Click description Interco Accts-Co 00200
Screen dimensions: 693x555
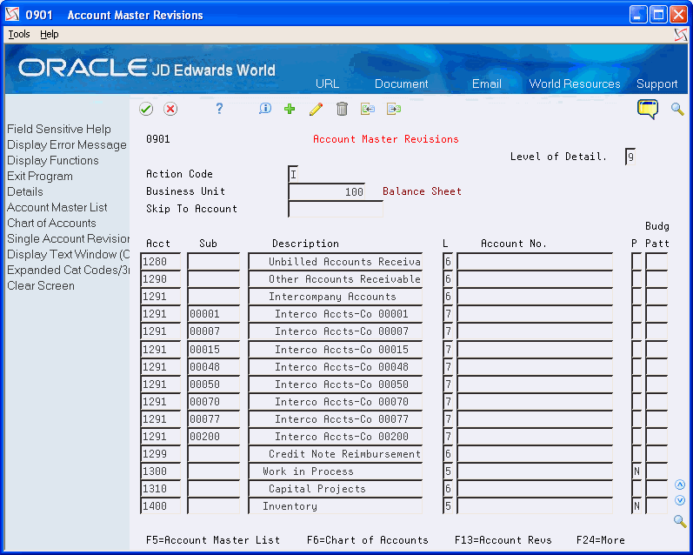pos(335,437)
